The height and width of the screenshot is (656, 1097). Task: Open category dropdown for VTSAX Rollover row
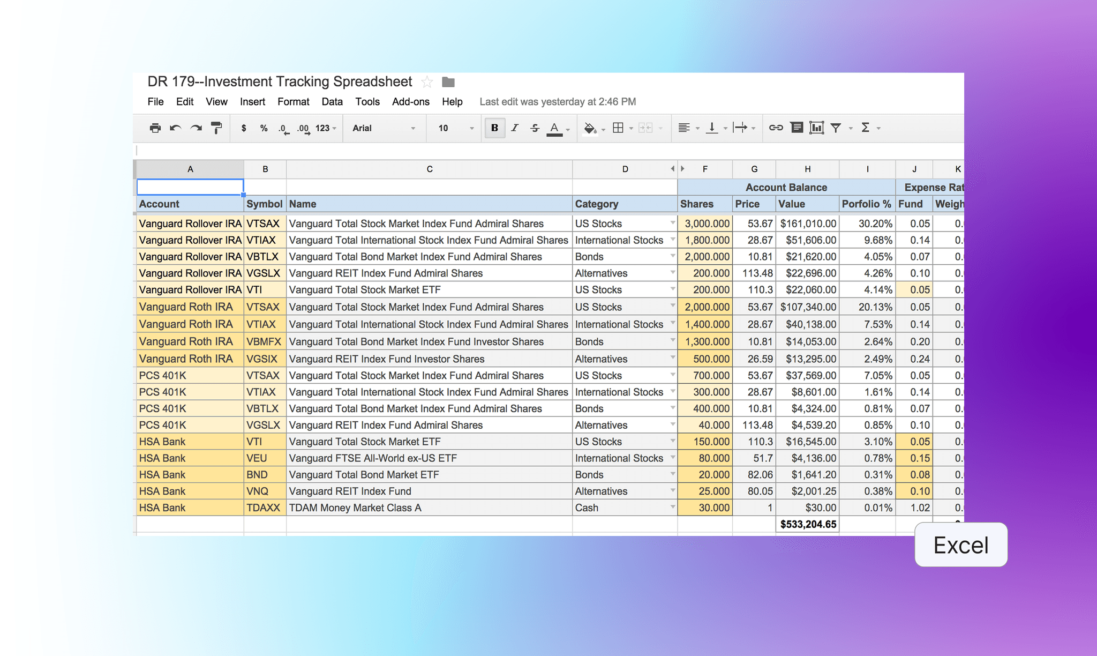click(x=672, y=223)
